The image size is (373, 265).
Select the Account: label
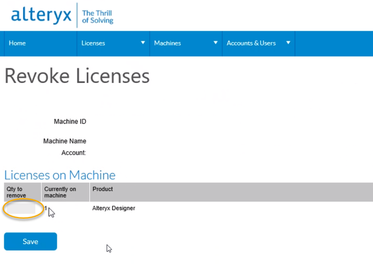pyautogui.click(x=74, y=153)
